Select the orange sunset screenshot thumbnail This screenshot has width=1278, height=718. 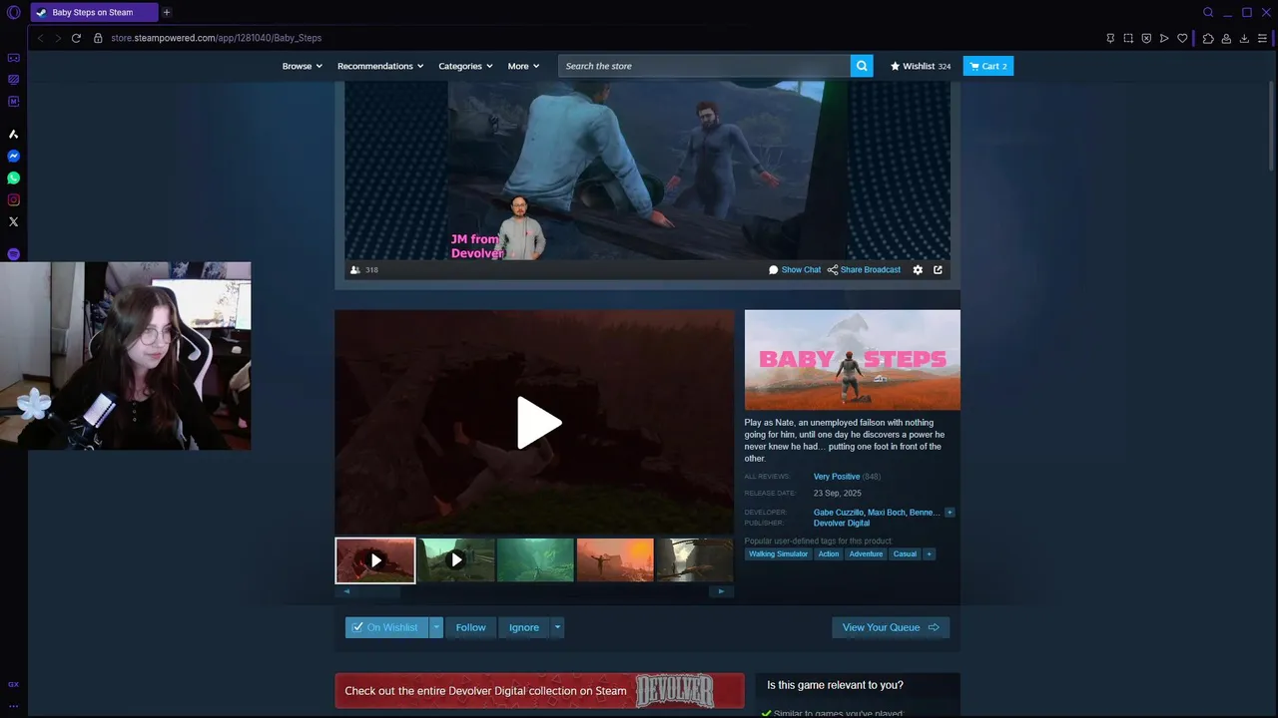(x=615, y=560)
